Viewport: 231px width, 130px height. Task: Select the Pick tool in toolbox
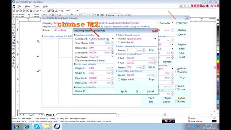[14, 21]
